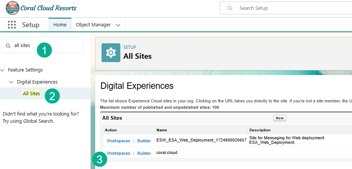Open Workspaces for the coral-cloud site
Viewport: 352px width, 169px height.
(118, 153)
